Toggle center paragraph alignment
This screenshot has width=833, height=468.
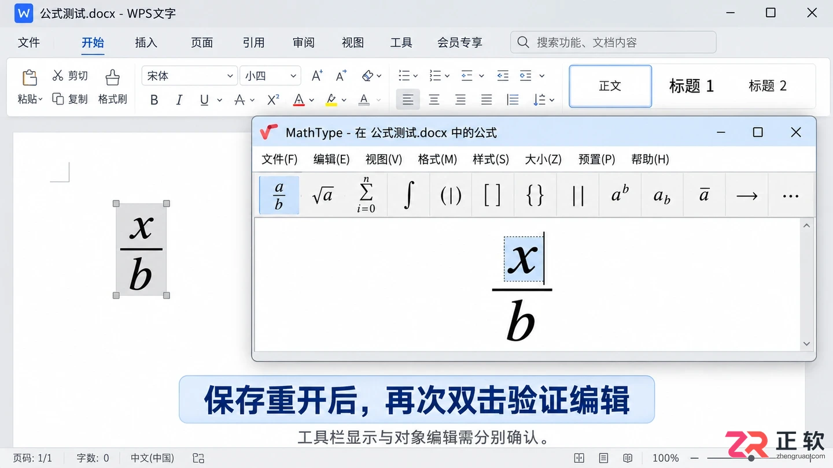434,100
